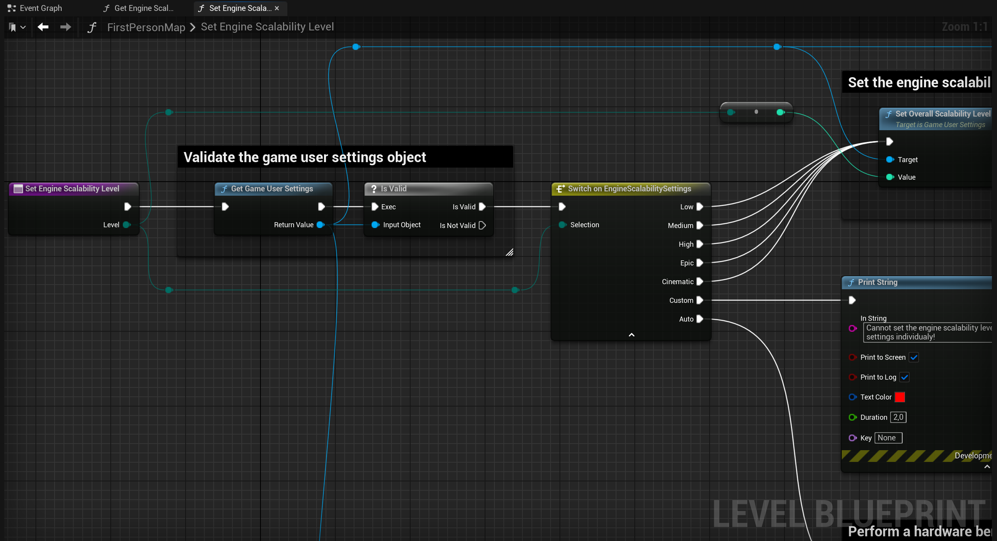The image size is (997, 541).
Task: Click the Print String node header icon
Action: 851,282
